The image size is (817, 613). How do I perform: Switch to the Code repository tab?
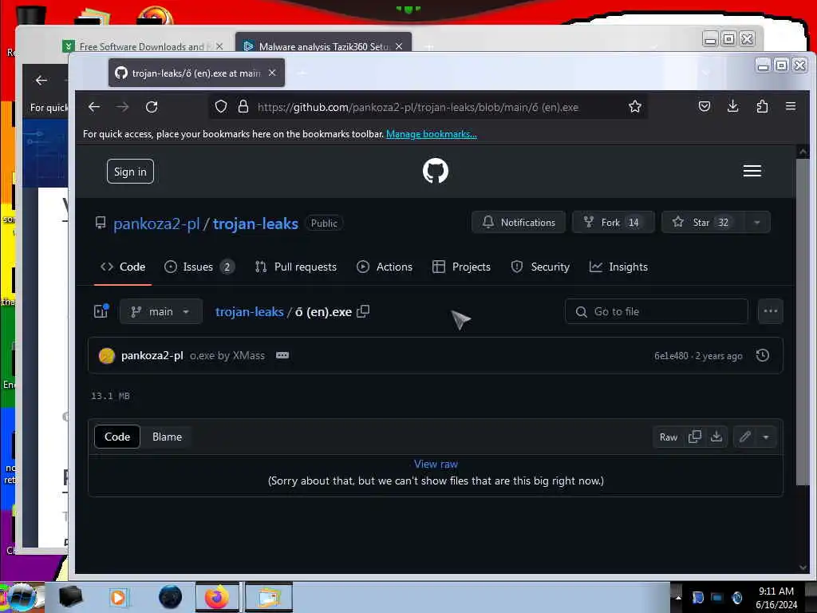coord(123,267)
